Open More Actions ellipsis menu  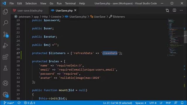(x=181, y=10)
